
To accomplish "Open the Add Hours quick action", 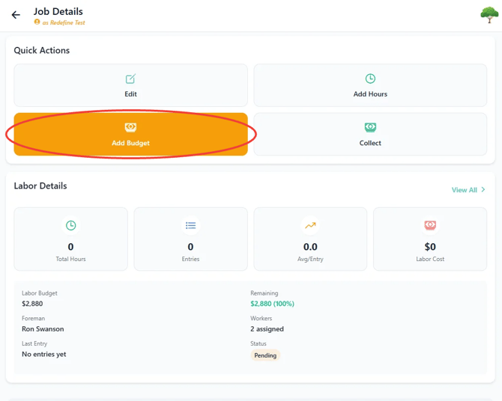I will click(x=370, y=85).
